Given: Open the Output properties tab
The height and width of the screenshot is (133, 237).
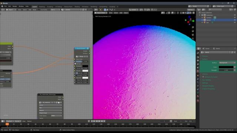Looking at the screenshot, I should click(x=198, y=61).
